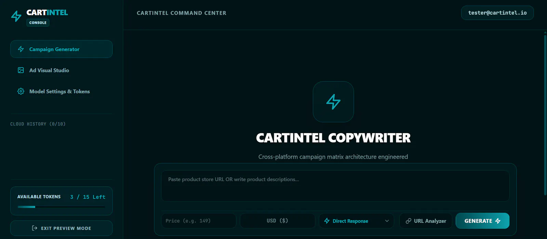Click the Cross-platform campaign matrix subtitle
Viewport: 547px width, 239px height.
[333, 157]
